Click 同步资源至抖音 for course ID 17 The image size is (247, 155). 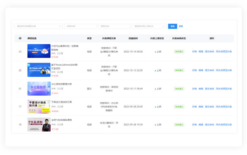point(224,107)
